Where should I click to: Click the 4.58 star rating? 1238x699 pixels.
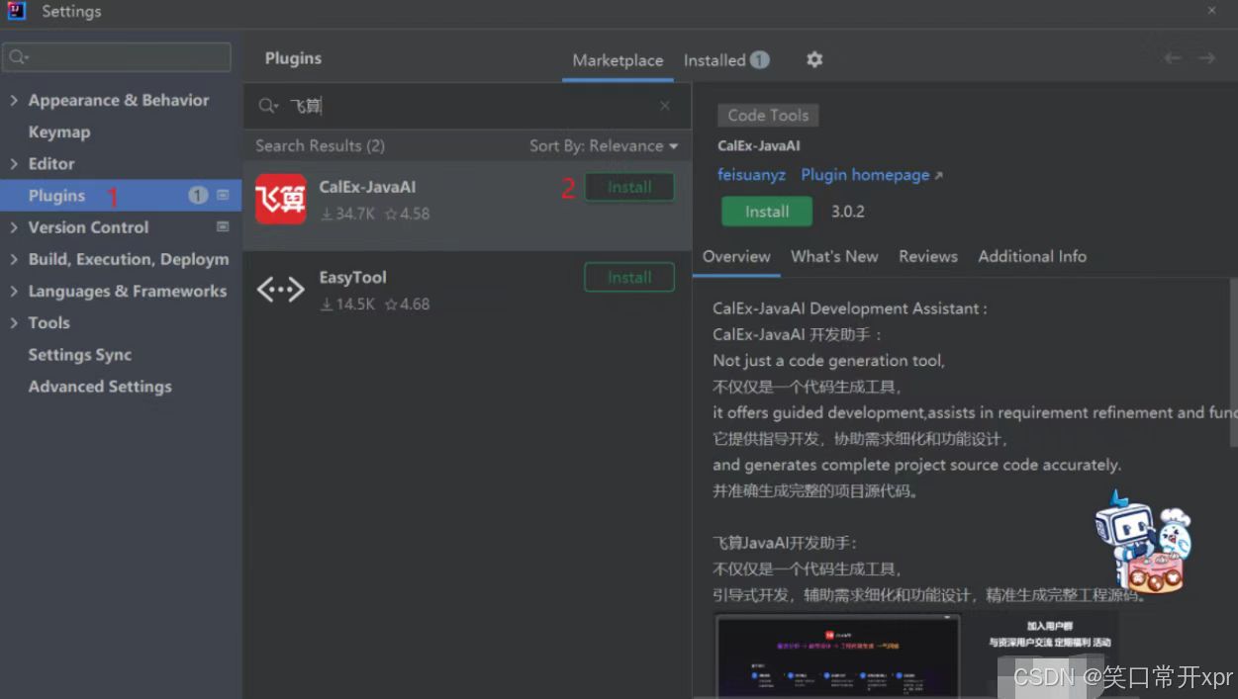tap(407, 214)
